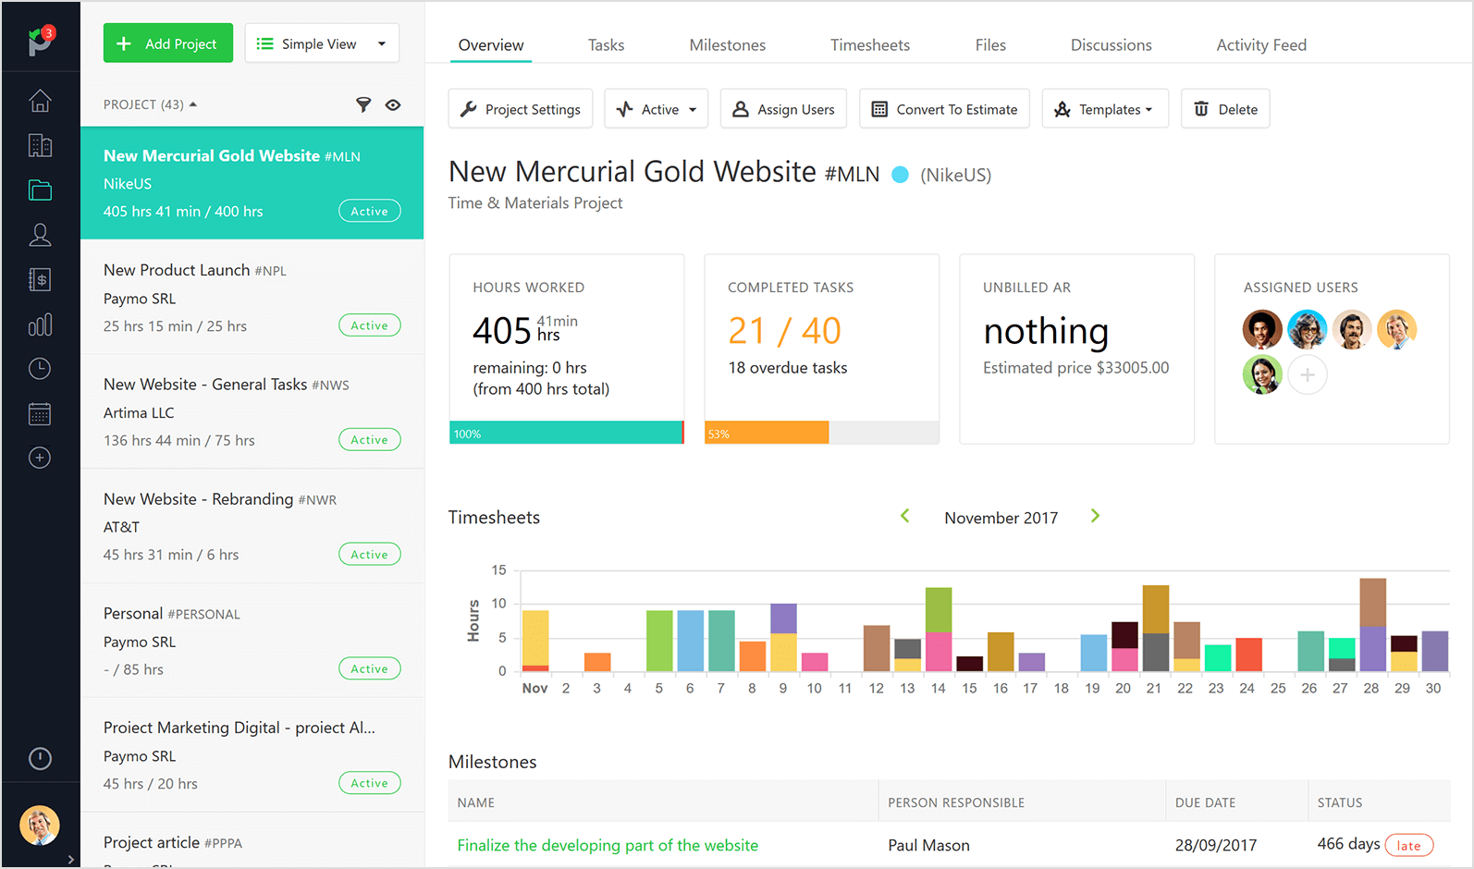Image resolution: width=1474 pixels, height=869 pixels.
Task: Click the blue project color dot
Action: click(900, 174)
